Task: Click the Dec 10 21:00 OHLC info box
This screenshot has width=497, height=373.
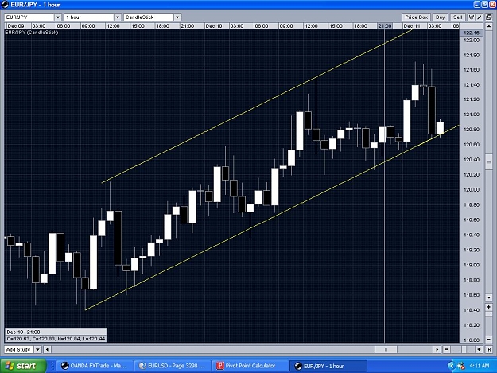Action: point(56,336)
